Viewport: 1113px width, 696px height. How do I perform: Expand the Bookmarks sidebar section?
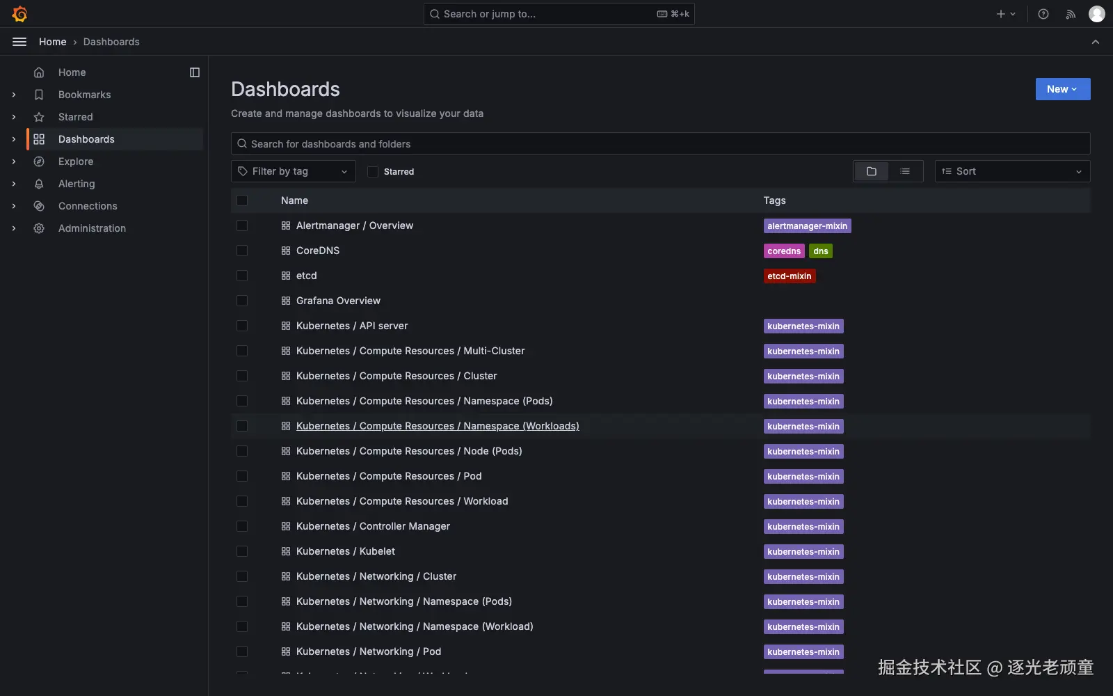14,95
